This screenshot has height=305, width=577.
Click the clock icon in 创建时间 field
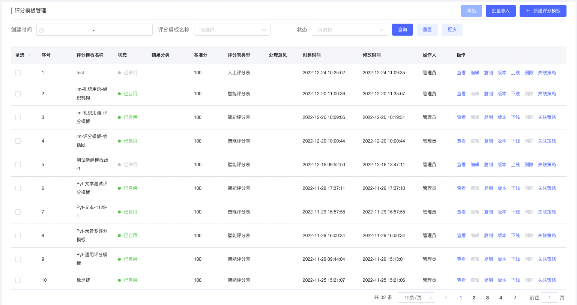(41, 30)
